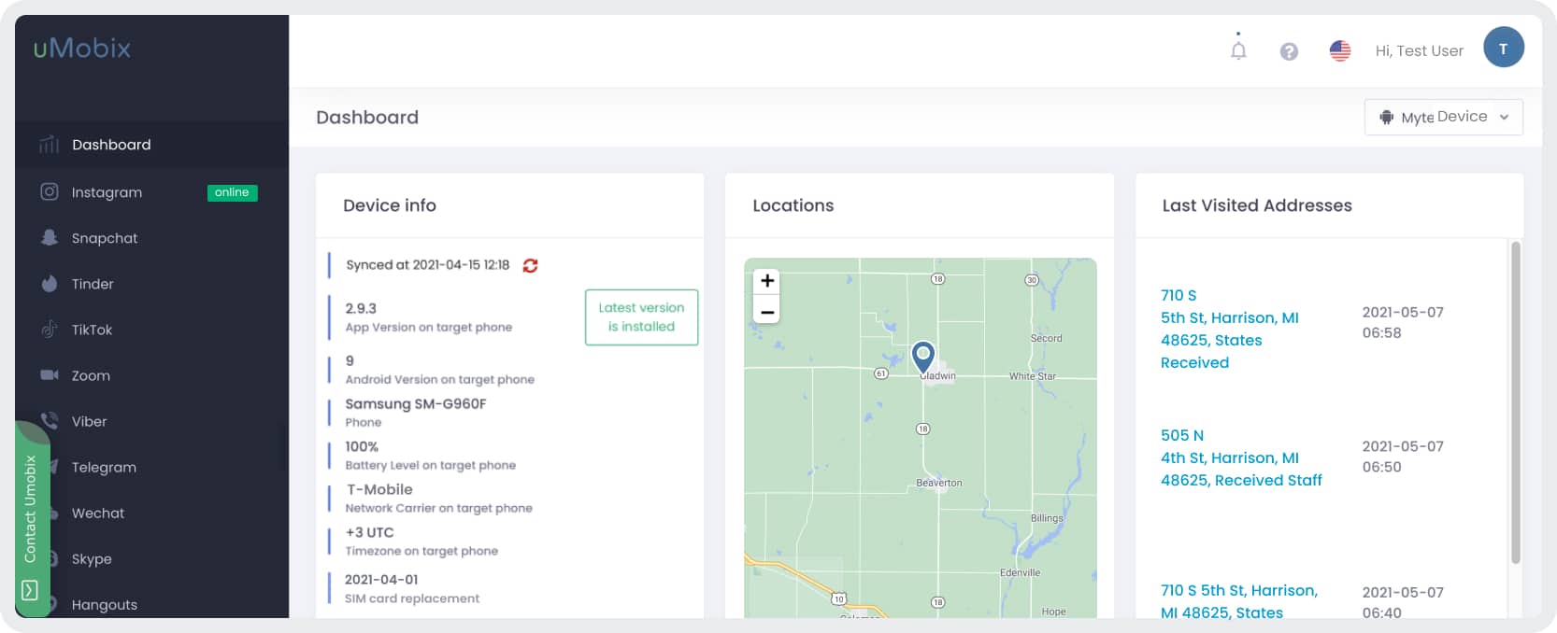The height and width of the screenshot is (633, 1557).
Task: Click the "T-Mobile" network carrier value
Action: coord(379,489)
